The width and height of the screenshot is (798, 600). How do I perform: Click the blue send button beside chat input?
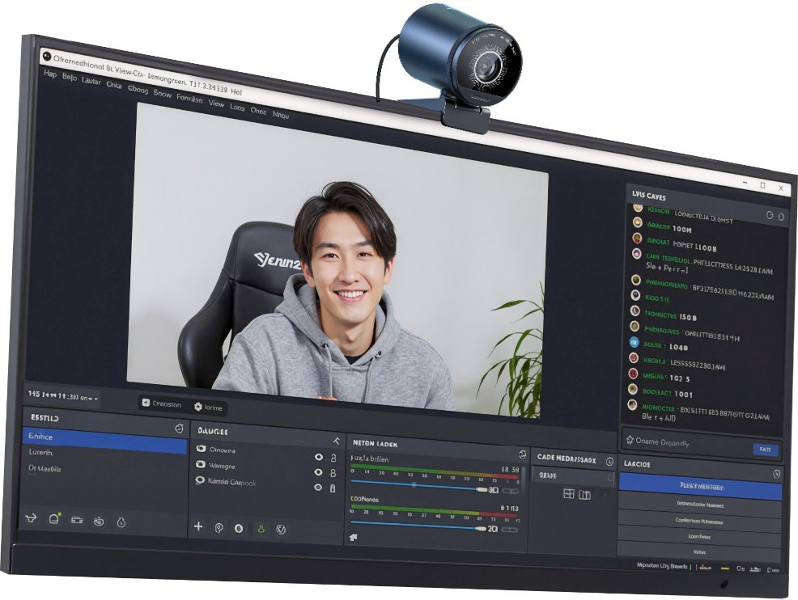coord(765,450)
